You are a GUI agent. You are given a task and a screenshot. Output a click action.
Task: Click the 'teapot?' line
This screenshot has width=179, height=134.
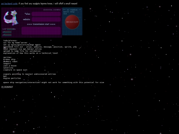pos(7,64)
